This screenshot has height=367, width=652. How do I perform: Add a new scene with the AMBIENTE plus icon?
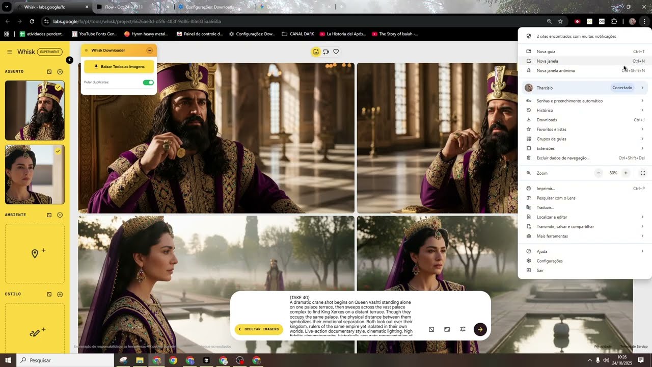[x=60, y=215]
